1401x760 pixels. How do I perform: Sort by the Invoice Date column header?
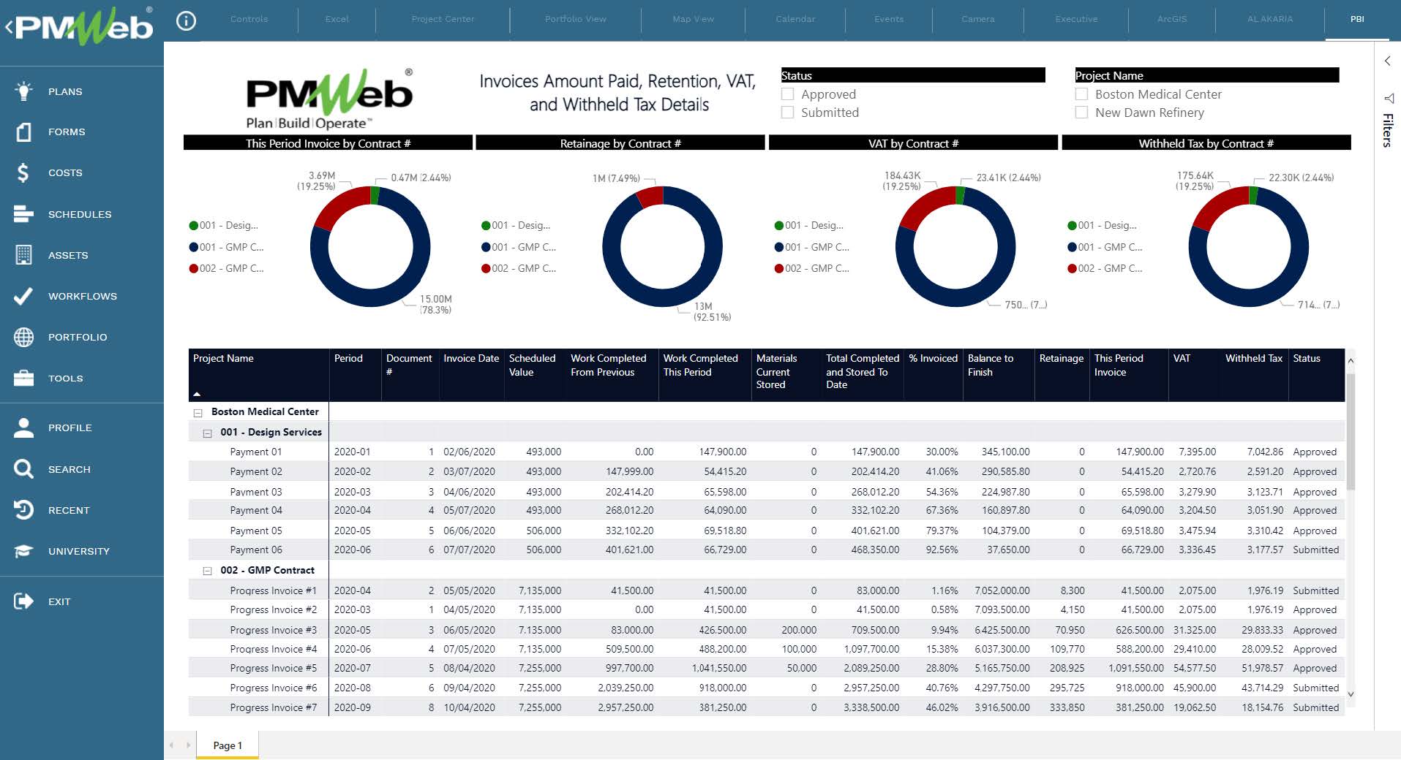coord(471,358)
